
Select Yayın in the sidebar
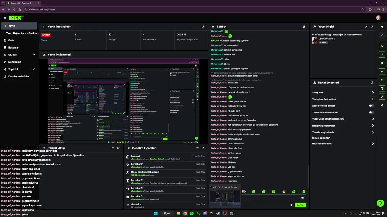(x=19, y=26)
